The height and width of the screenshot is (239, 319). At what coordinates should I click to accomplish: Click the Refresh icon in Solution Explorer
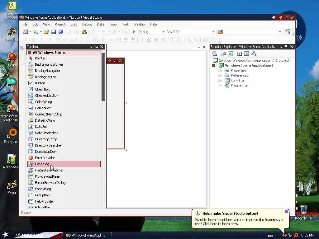(x=231, y=54)
